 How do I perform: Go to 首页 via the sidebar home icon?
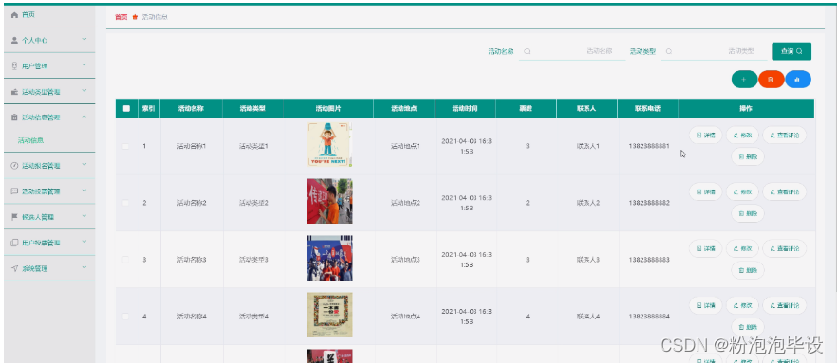[x=14, y=15]
